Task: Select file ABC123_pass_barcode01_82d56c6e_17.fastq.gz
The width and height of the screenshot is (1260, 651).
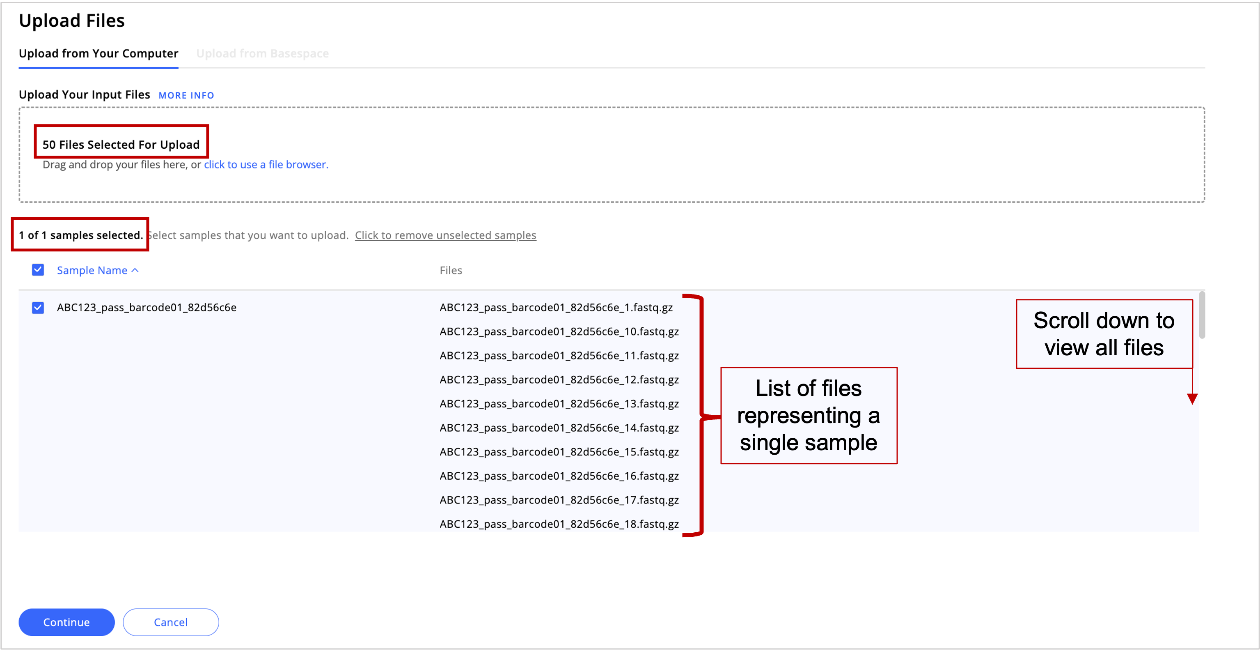Action: coord(559,500)
